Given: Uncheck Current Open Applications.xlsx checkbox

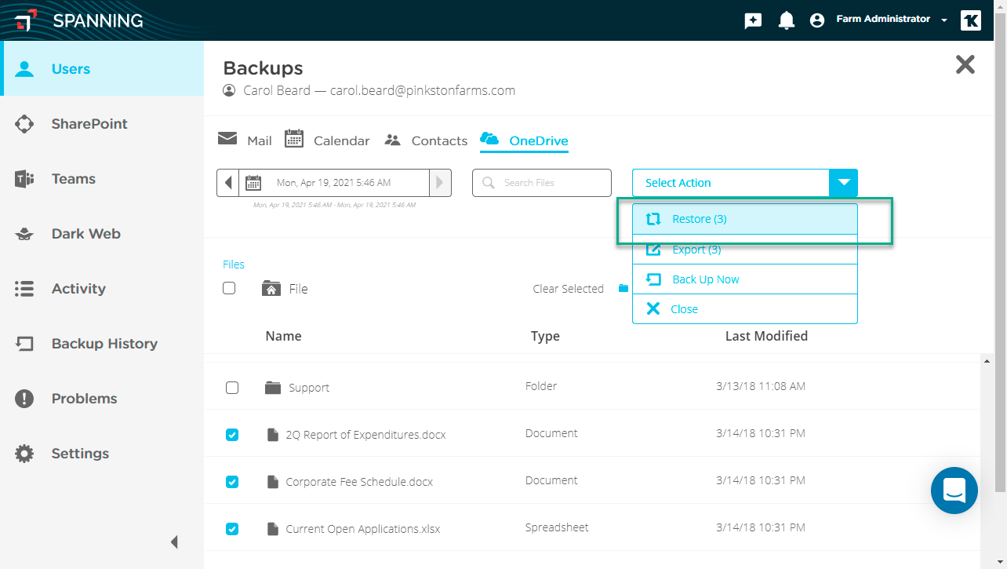Looking at the screenshot, I should pyautogui.click(x=232, y=529).
